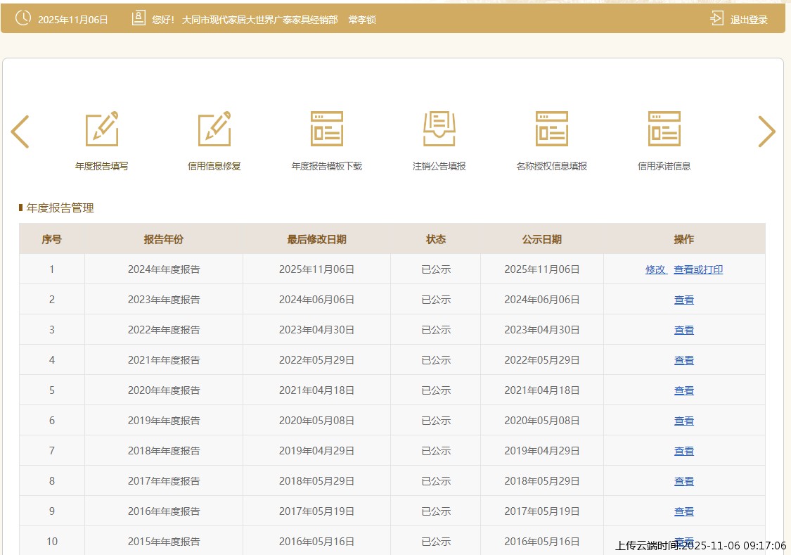Open the 年度报告填写 pencil icon
791x555 pixels.
pyautogui.click(x=102, y=129)
